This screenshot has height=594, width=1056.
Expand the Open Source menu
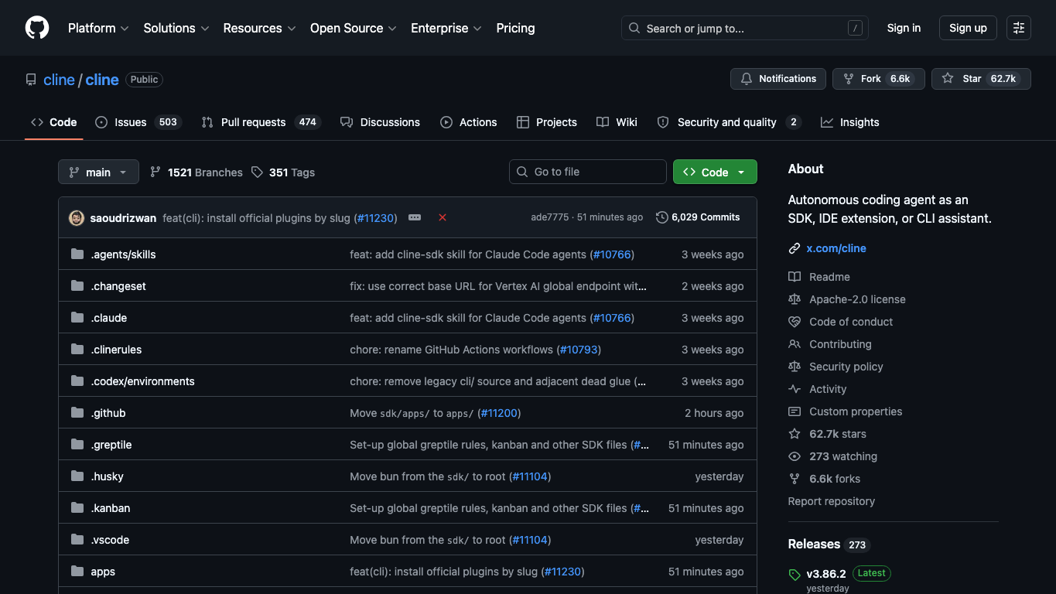354,28
